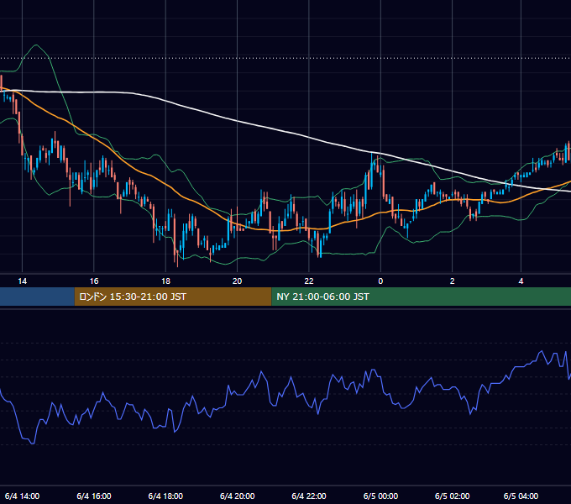The width and height of the screenshot is (571, 504).
Task: Click the '6/4 20:00' time label
Action: 237,496
